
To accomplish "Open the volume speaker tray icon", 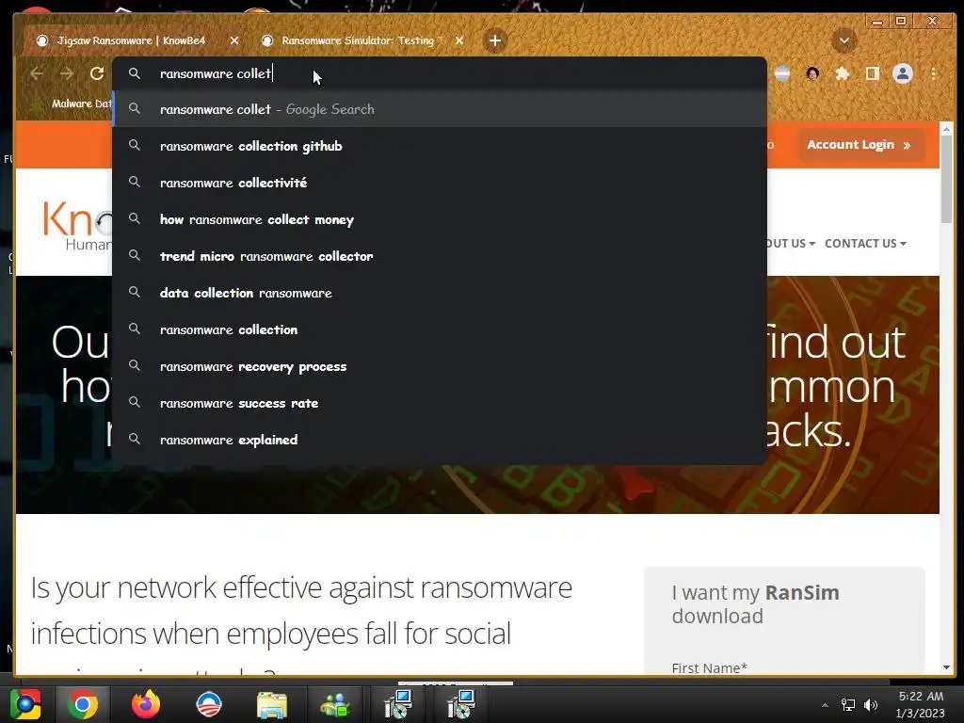I will (x=871, y=705).
